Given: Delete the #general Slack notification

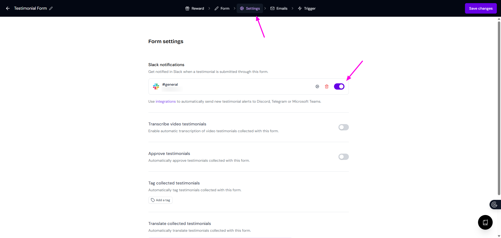Looking at the screenshot, I should tap(327, 86).
